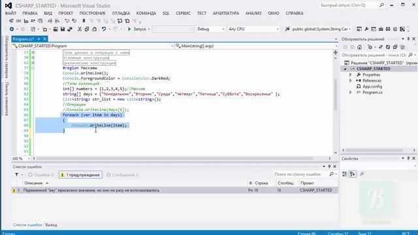418x235 pixels.
Task: Collapse the #region Массивы outline marker
Action: coord(33,68)
